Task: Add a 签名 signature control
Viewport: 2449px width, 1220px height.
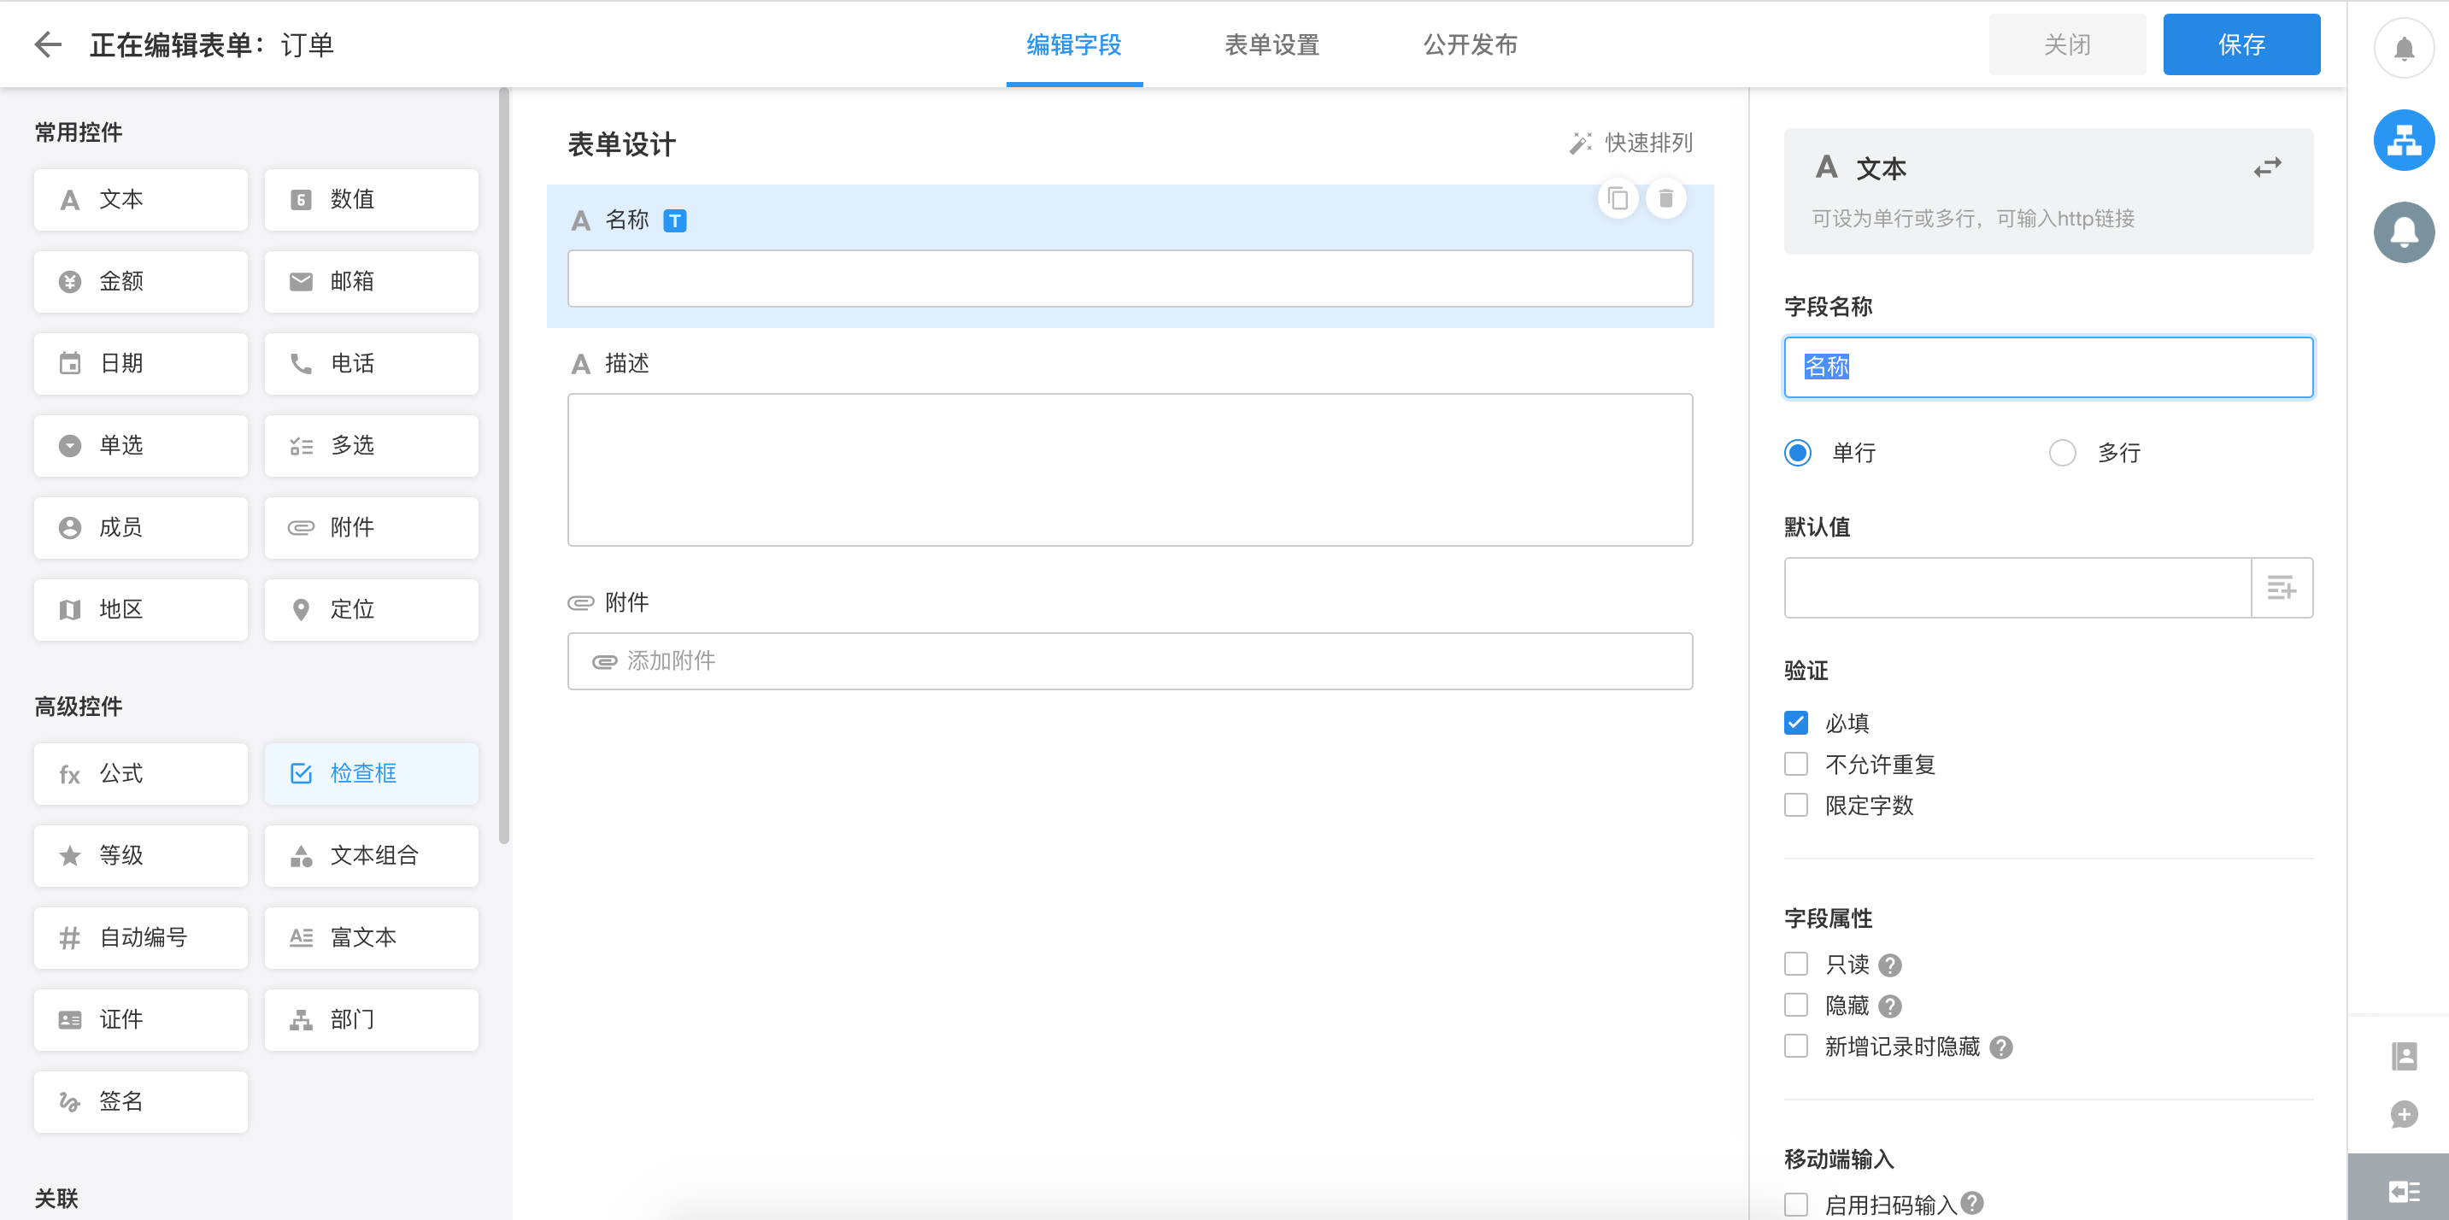Action: (x=140, y=1101)
